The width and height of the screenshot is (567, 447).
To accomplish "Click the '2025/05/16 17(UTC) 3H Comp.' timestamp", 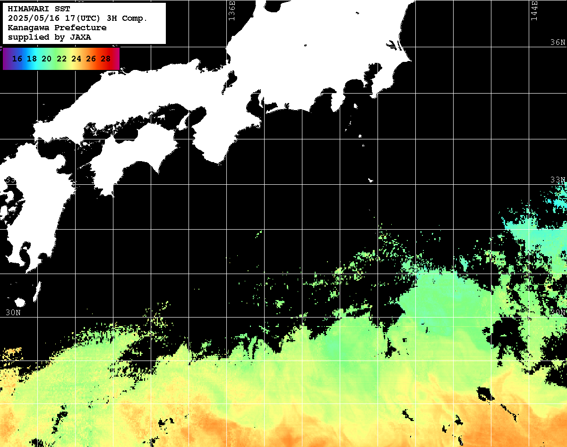I will [78, 18].
